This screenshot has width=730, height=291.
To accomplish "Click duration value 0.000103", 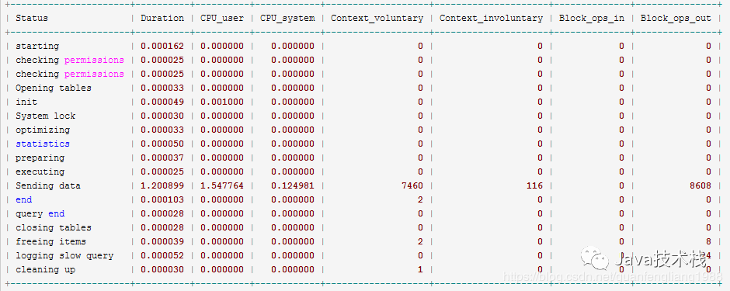I will (162, 199).
